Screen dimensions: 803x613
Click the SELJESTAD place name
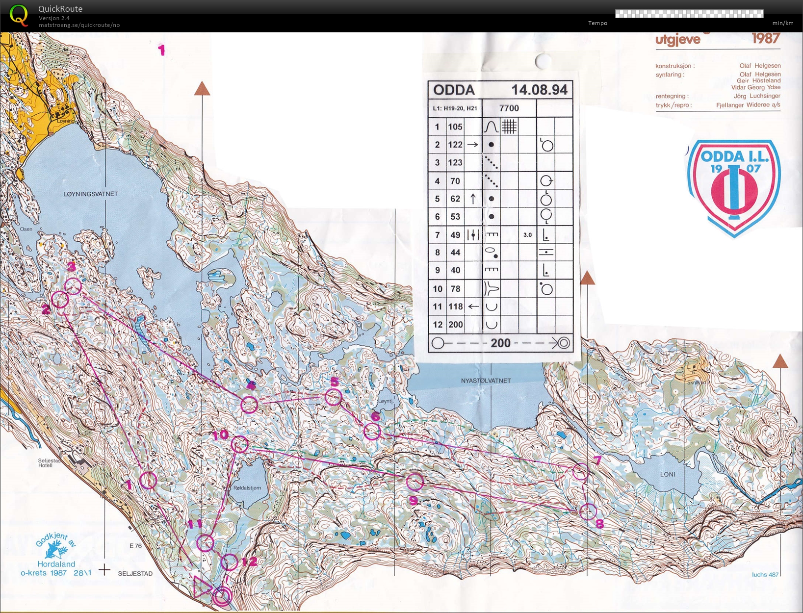(135, 573)
